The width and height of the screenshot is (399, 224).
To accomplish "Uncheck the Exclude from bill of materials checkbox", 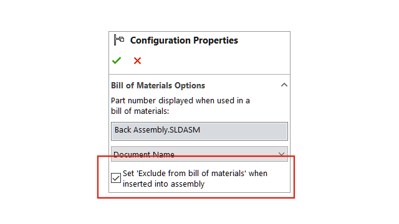I will 116,178.
